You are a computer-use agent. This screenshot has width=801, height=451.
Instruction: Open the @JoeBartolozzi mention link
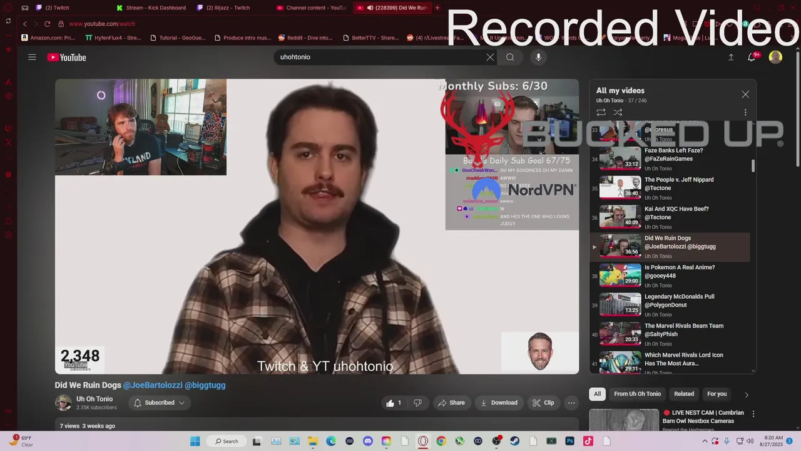click(x=152, y=385)
